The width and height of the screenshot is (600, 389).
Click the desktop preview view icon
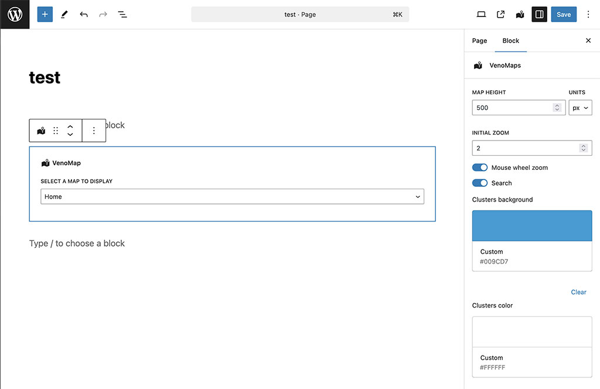pyautogui.click(x=481, y=15)
